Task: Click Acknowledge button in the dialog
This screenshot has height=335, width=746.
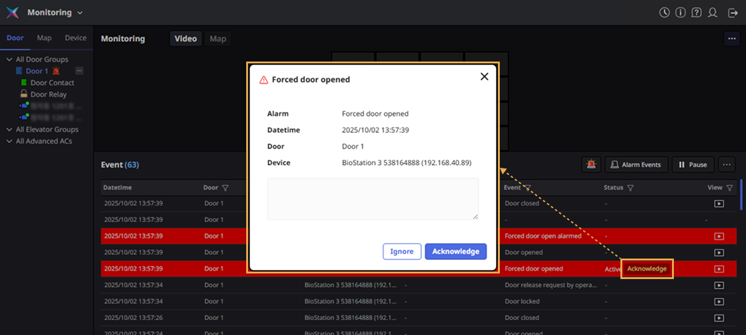Action: click(456, 251)
